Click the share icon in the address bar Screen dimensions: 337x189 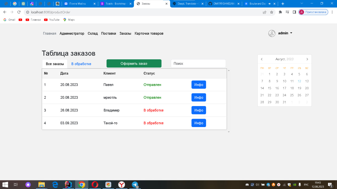pyautogui.click(x=264, y=12)
